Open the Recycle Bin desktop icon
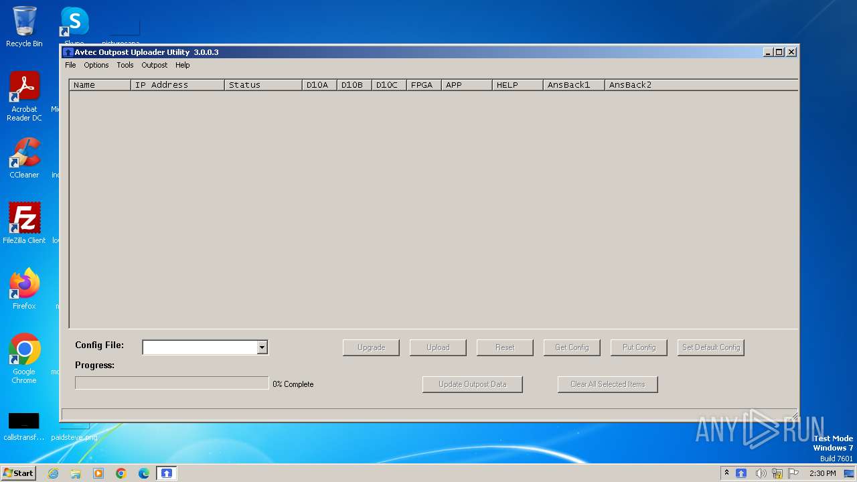Viewport: 857px width, 482px height. [x=24, y=27]
